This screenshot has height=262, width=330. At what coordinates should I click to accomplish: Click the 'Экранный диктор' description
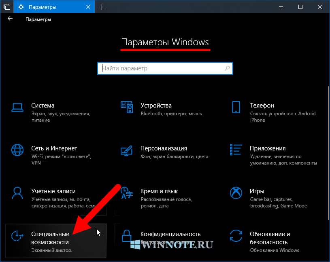[x=51, y=250]
